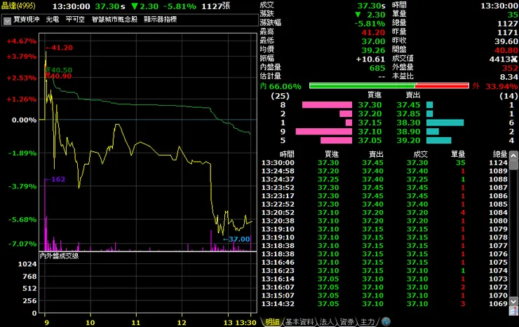Click the 單量 column header in details
Screen dimensions: 519x327
pyautogui.click(x=458, y=154)
